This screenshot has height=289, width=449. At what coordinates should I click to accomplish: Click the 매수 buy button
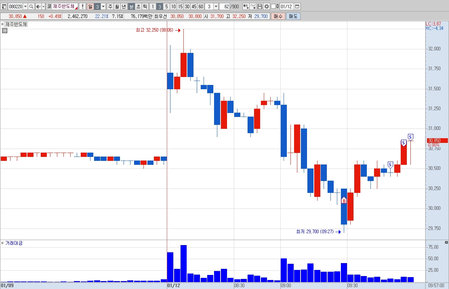tap(278, 16)
